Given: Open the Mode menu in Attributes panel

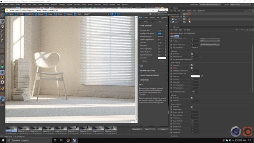Looking at the screenshot, I should 175,30.
